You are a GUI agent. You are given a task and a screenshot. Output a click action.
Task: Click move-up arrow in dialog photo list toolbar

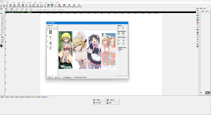pos(51,28)
